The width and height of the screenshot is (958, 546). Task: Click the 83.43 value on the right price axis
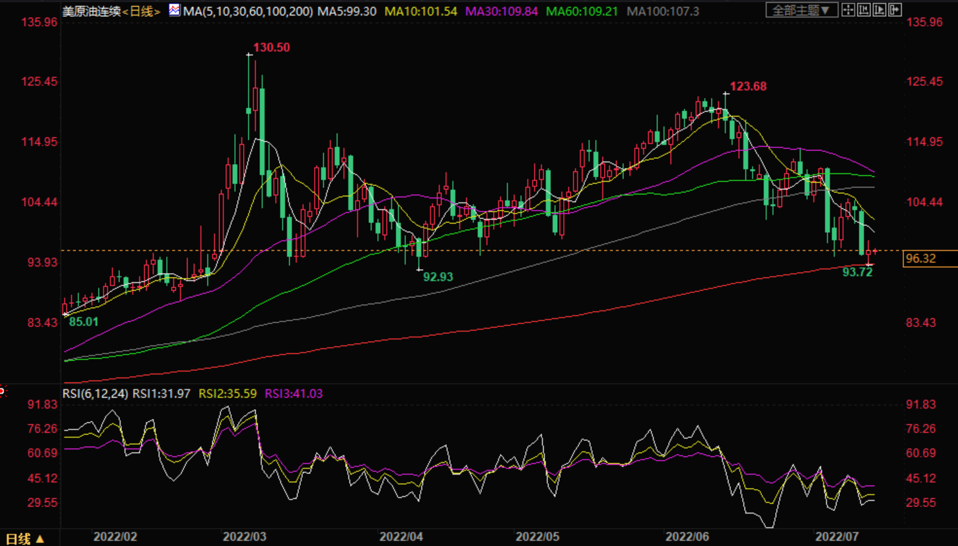point(921,323)
